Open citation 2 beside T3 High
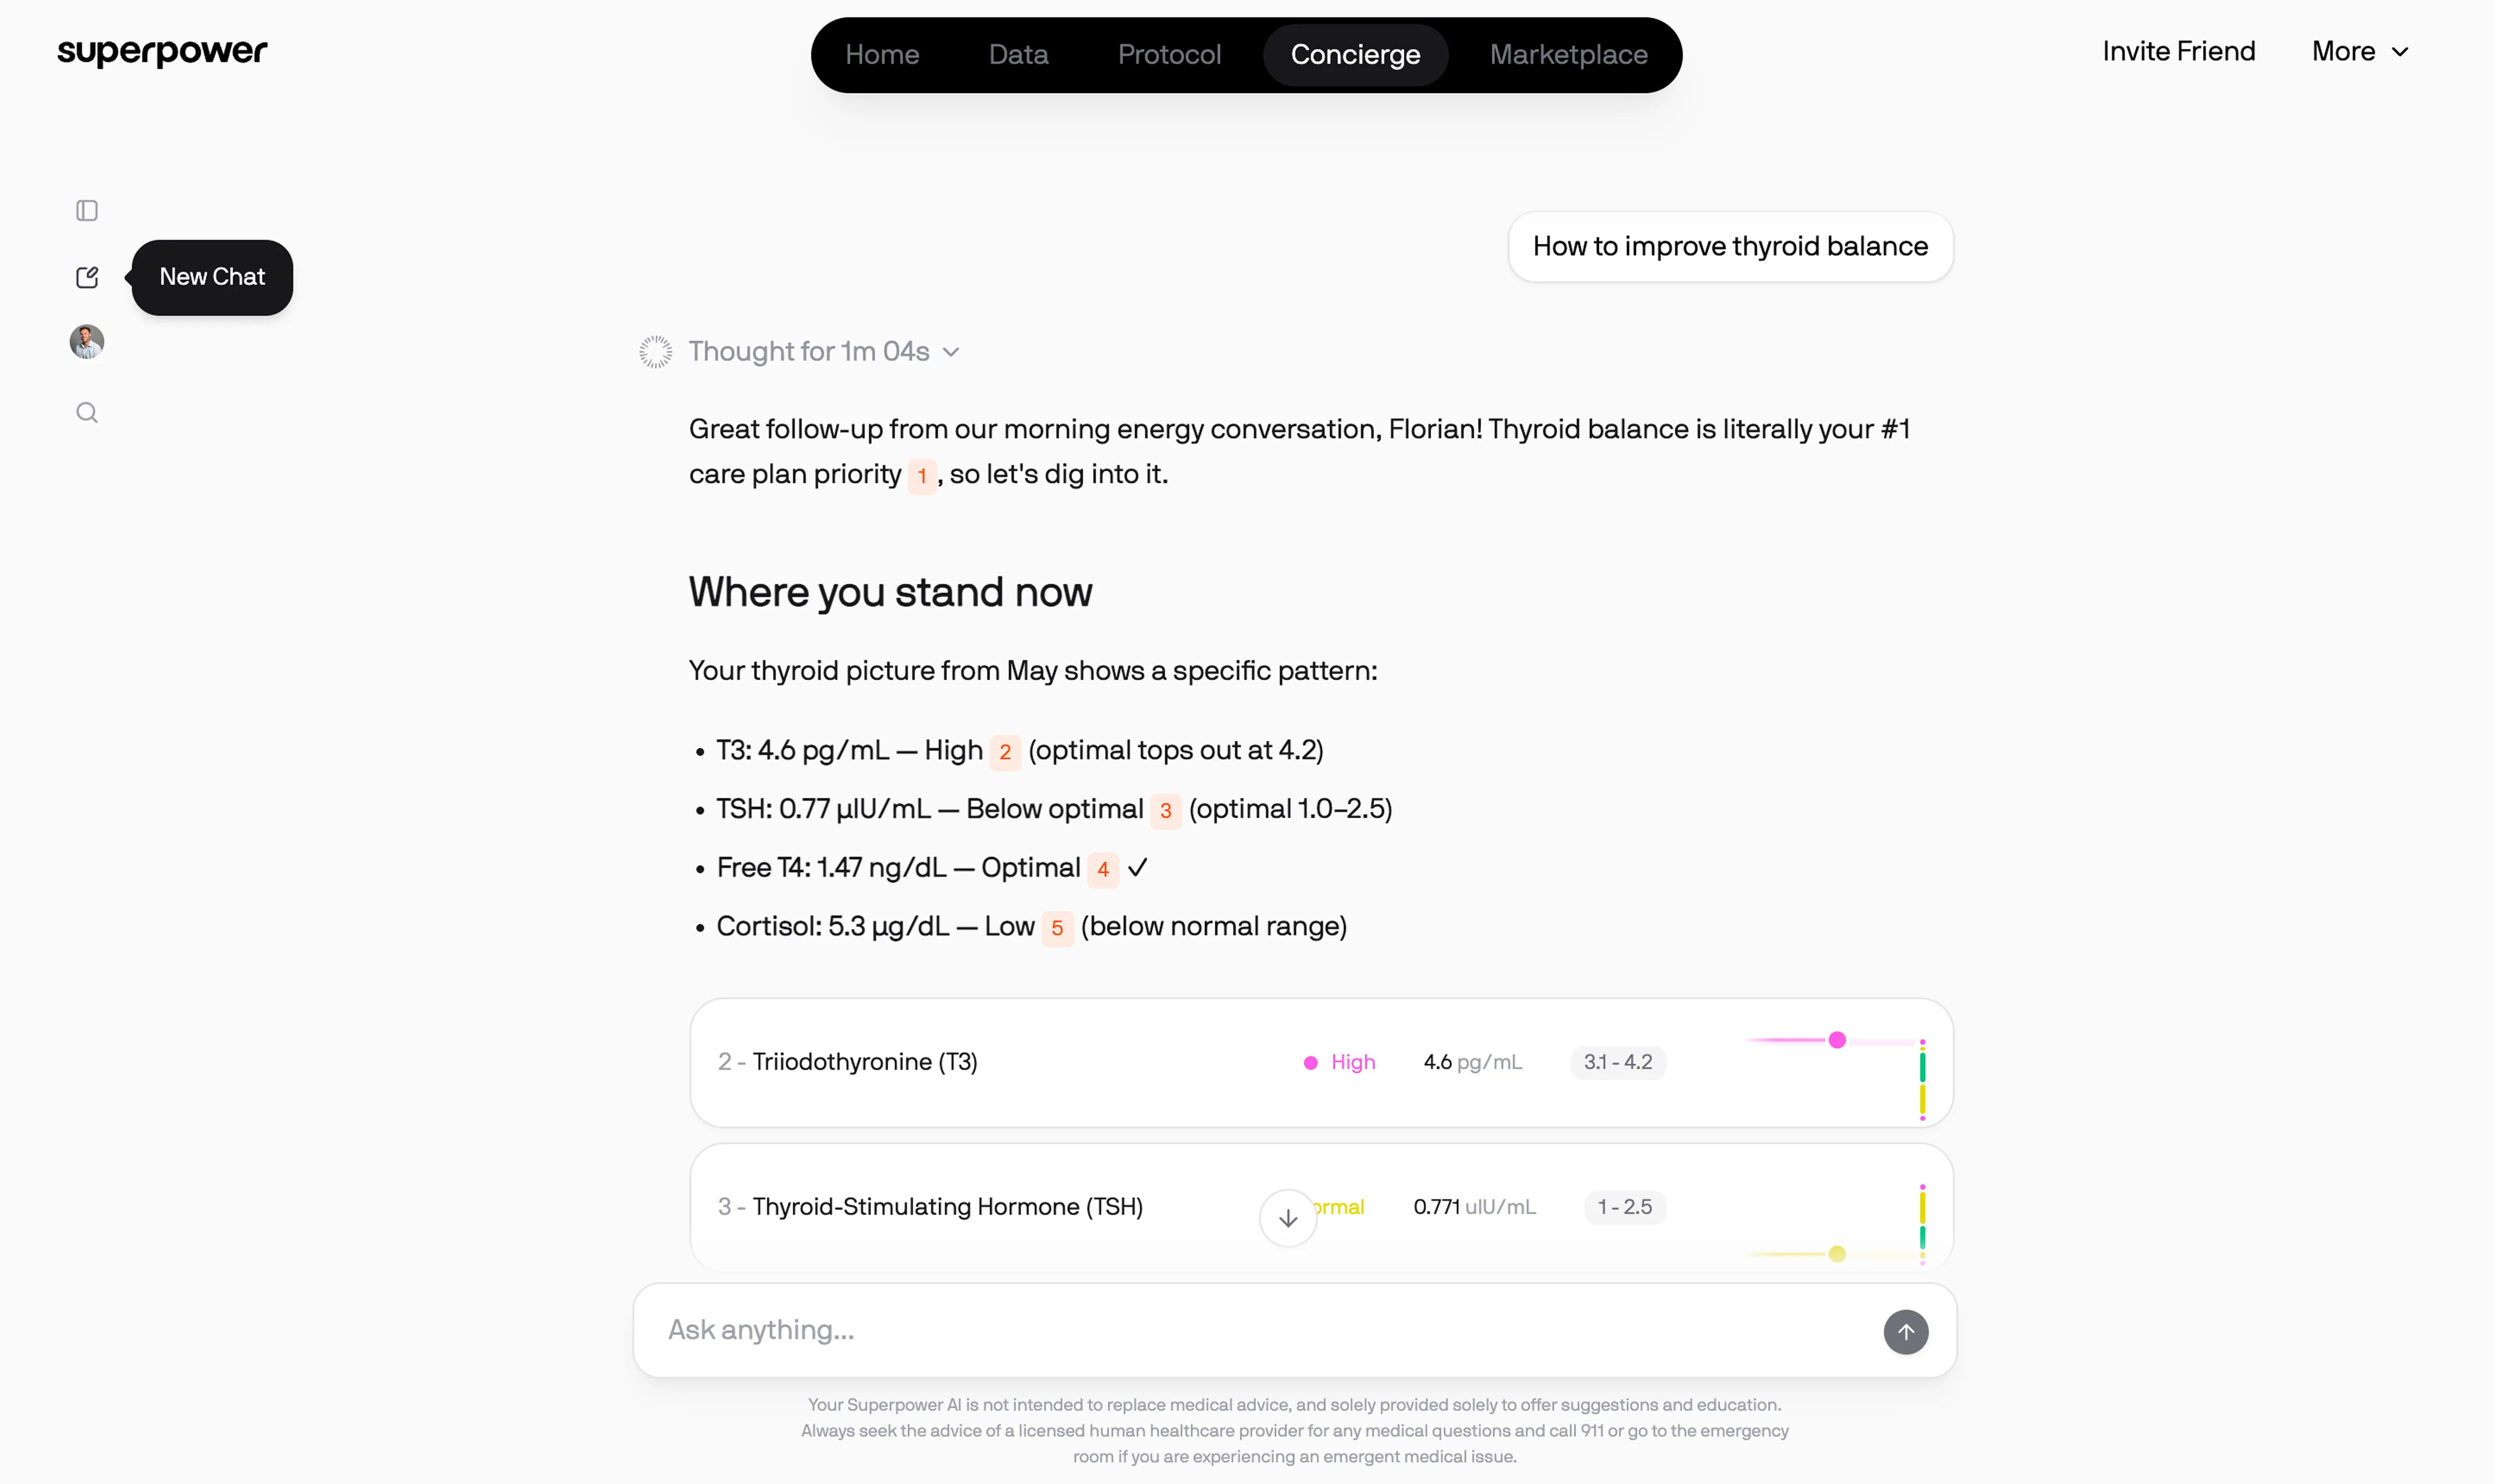 [x=1005, y=752]
